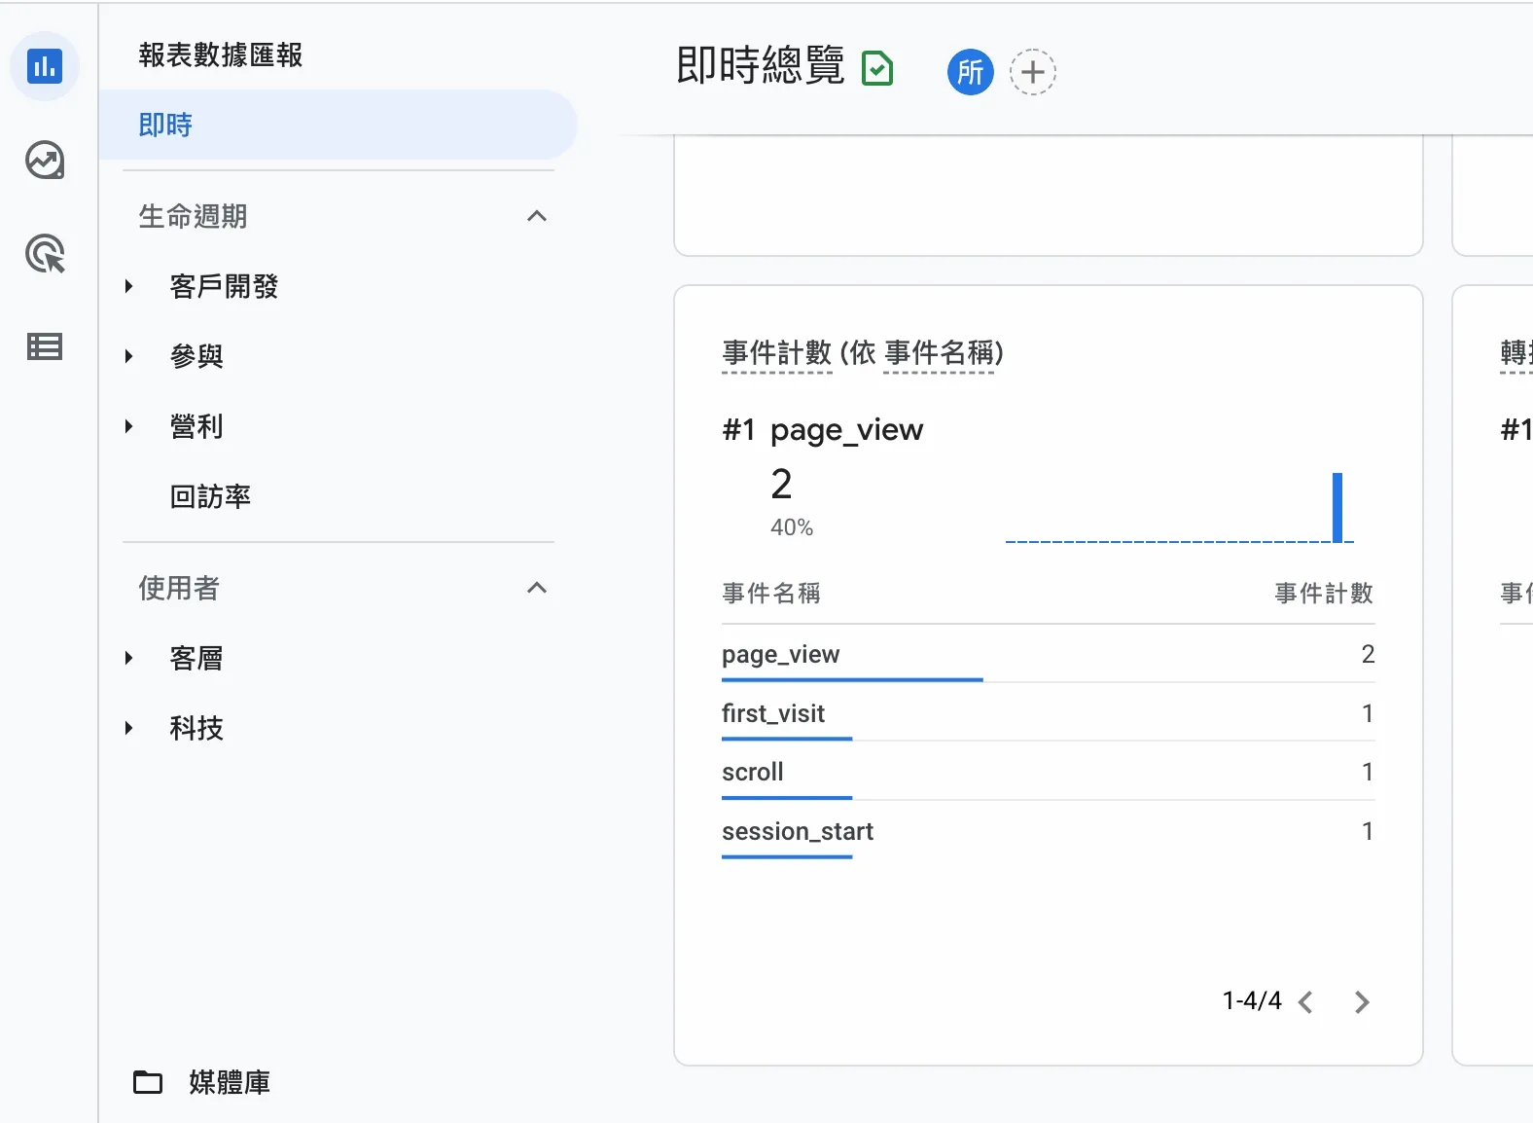Go to next page of events

coord(1362,1002)
